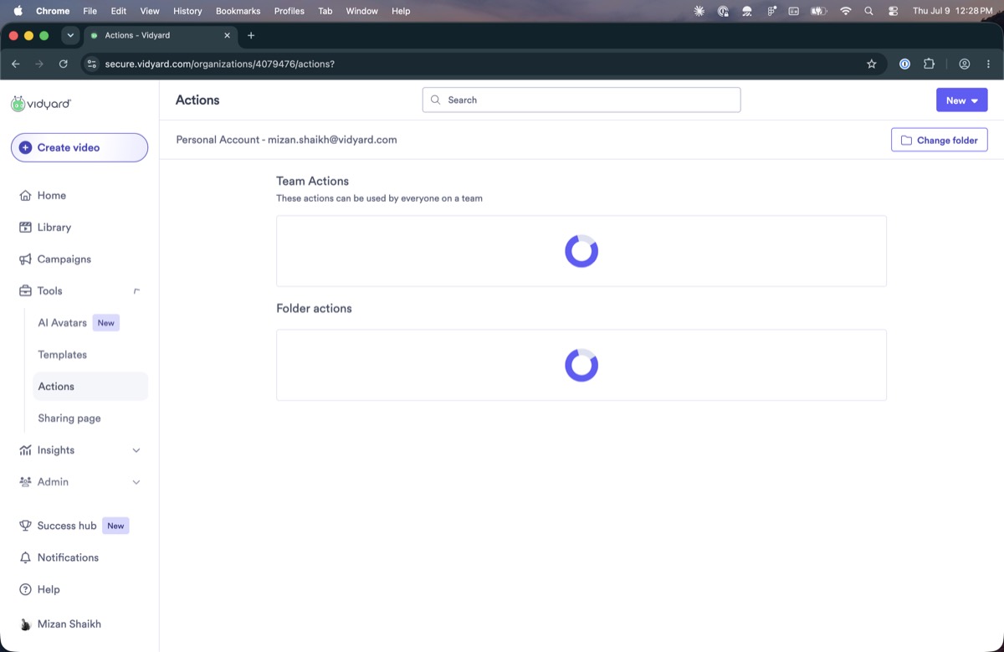Select Actions in the sidebar
This screenshot has width=1004, height=652.
[x=90, y=386]
